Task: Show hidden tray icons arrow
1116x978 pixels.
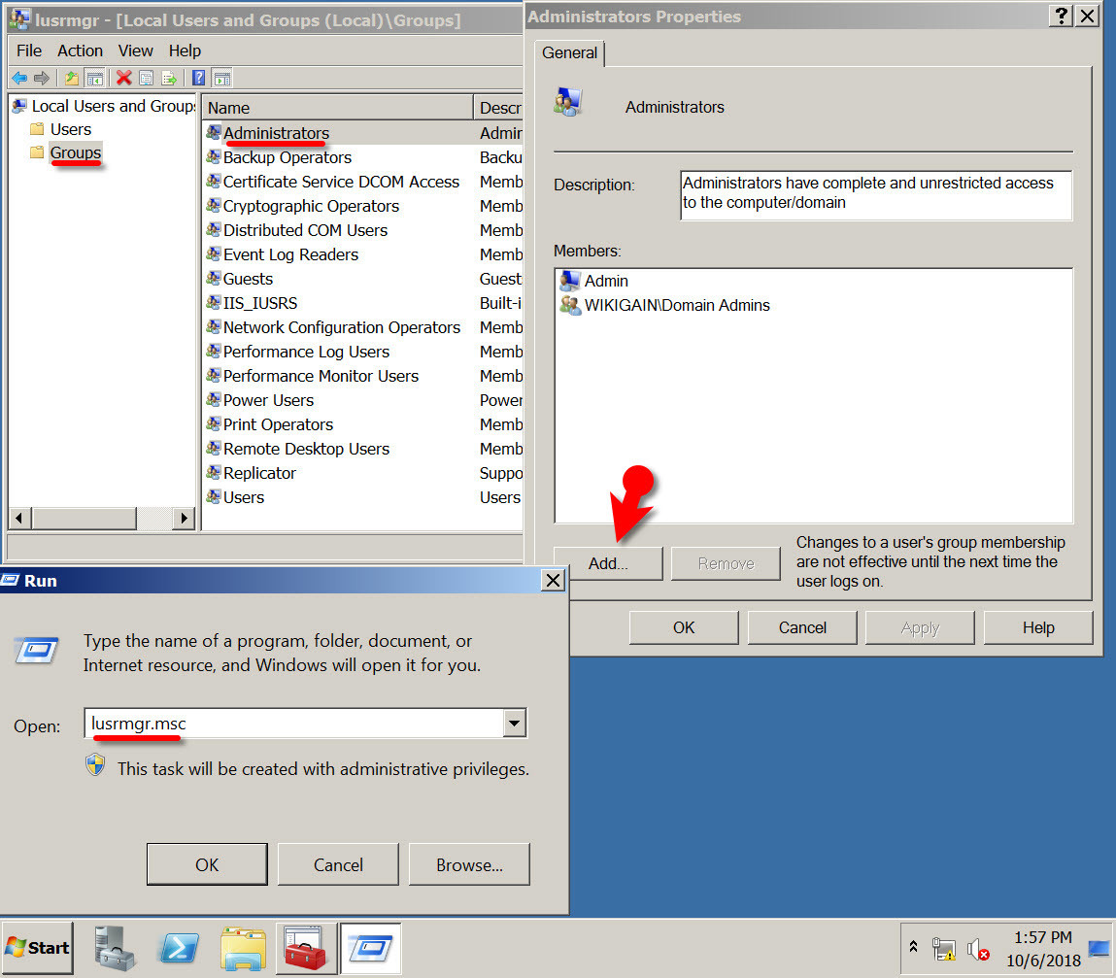Action: tap(913, 947)
